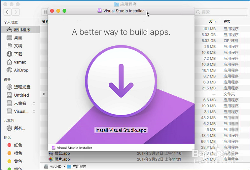Viewport: 250px width, 170px height.
Task: Click the Visual Studio Installer path bar icon
Action: [54, 148]
